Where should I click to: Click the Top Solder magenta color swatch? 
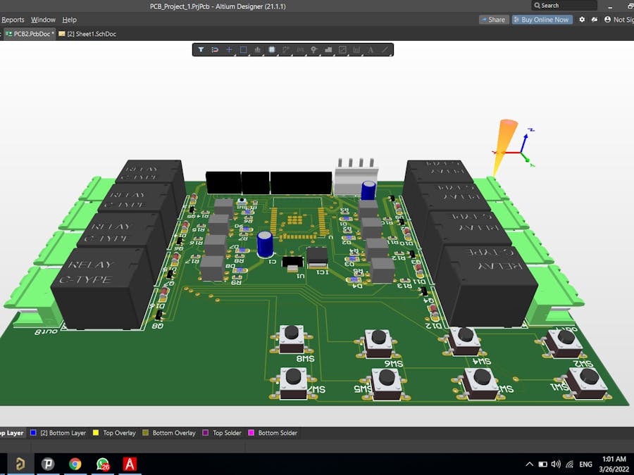pyautogui.click(x=206, y=433)
